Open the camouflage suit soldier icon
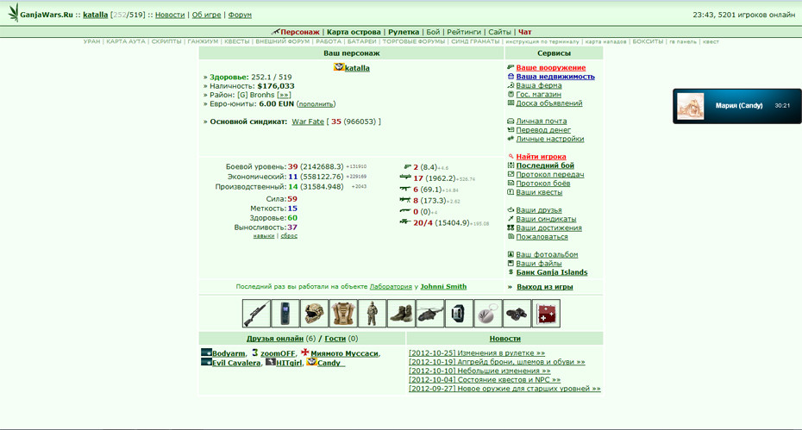The image size is (802, 430). pyautogui.click(x=372, y=314)
